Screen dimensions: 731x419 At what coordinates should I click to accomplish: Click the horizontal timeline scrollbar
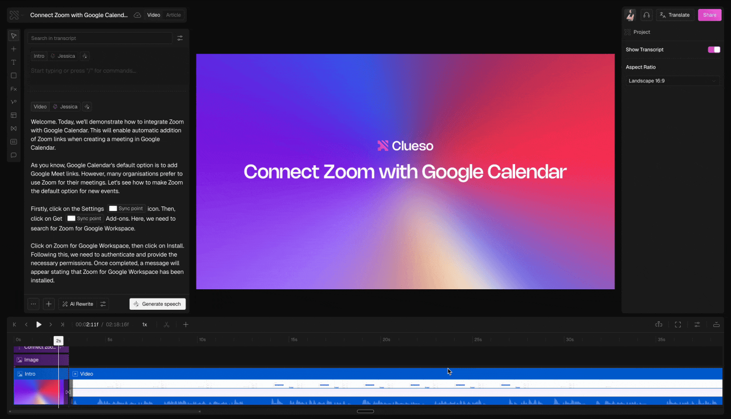pos(105,411)
